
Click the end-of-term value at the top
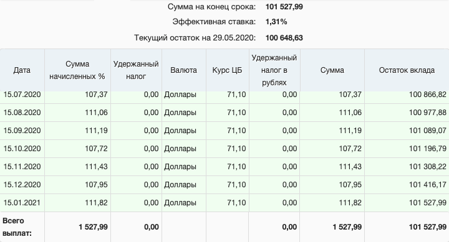pyautogui.click(x=284, y=7)
